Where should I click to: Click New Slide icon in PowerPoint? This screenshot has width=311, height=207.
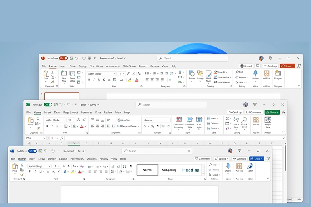pos(64,73)
